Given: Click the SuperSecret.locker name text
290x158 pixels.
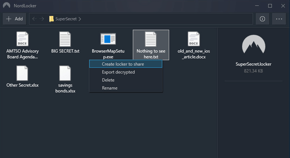Looking at the screenshot, I should pos(253,64).
